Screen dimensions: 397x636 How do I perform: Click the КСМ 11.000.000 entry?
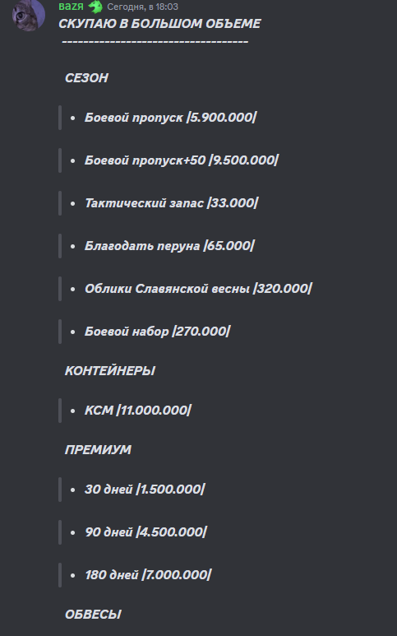(x=138, y=411)
